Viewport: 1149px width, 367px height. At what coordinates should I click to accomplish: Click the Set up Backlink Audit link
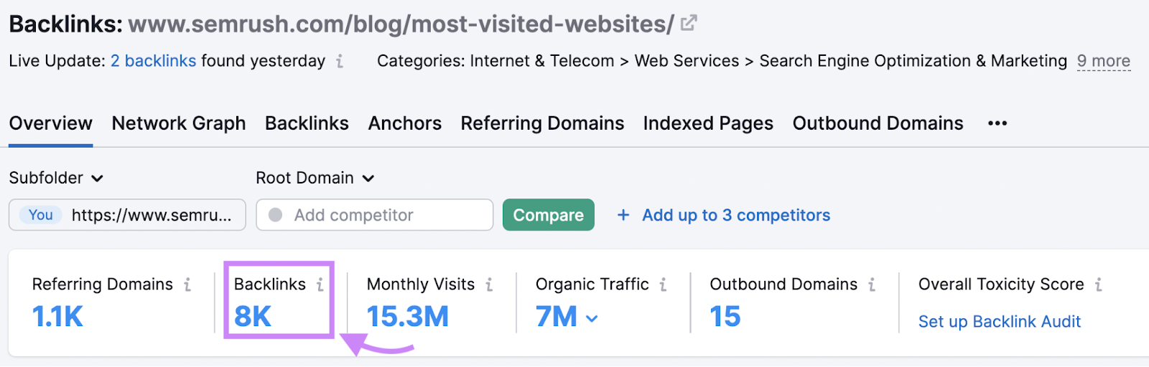click(999, 322)
